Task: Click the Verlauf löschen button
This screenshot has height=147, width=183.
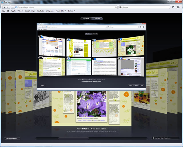Action: (x=12, y=138)
